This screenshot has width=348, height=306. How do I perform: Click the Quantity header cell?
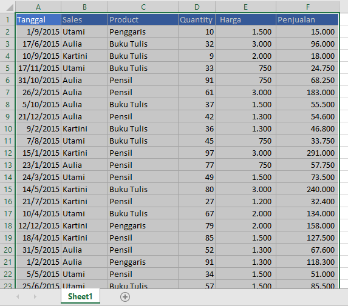point(197,20)
